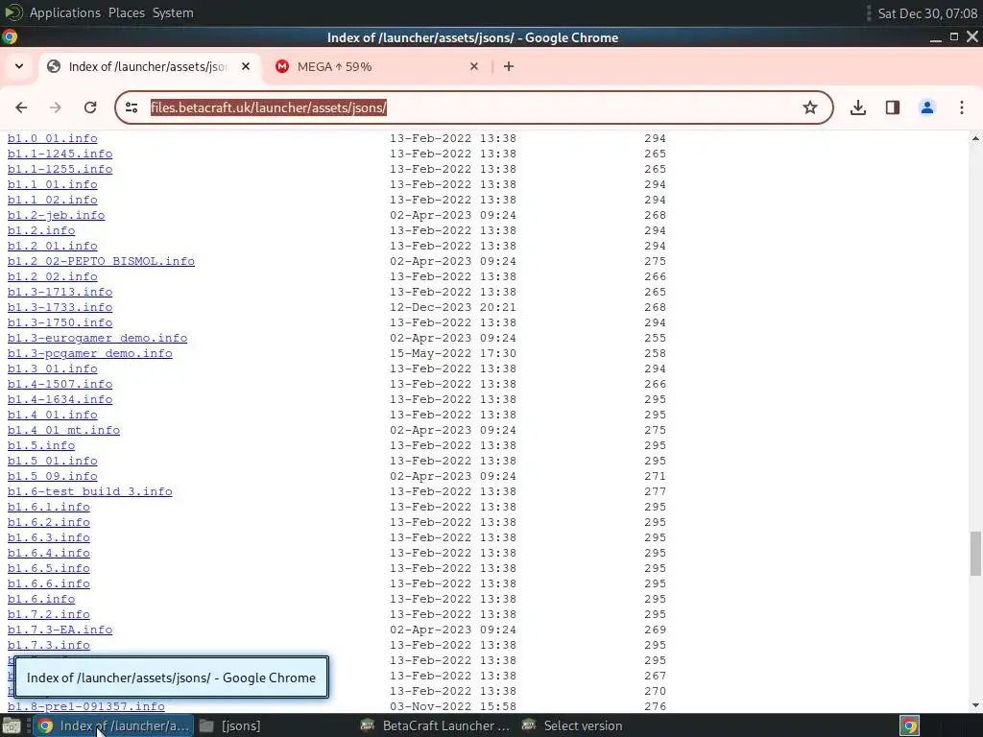Close the Index of /launcher tab
This screenshot has width=983, height=737.
pos(246,66)
